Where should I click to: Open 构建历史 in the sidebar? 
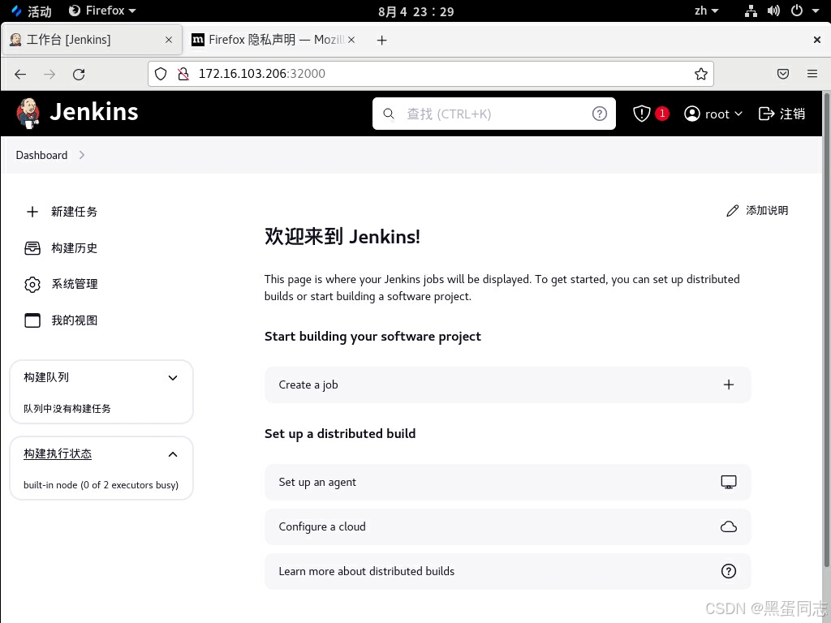pos(62,248)
